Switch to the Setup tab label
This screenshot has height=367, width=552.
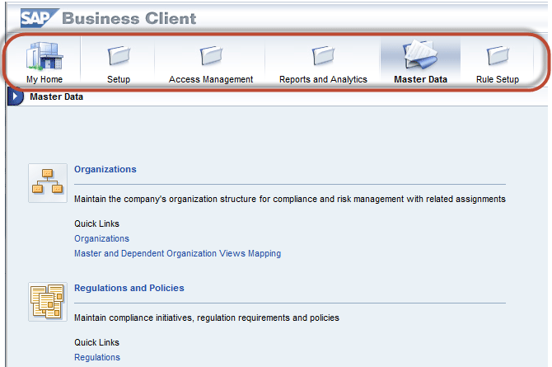[119, 79]
